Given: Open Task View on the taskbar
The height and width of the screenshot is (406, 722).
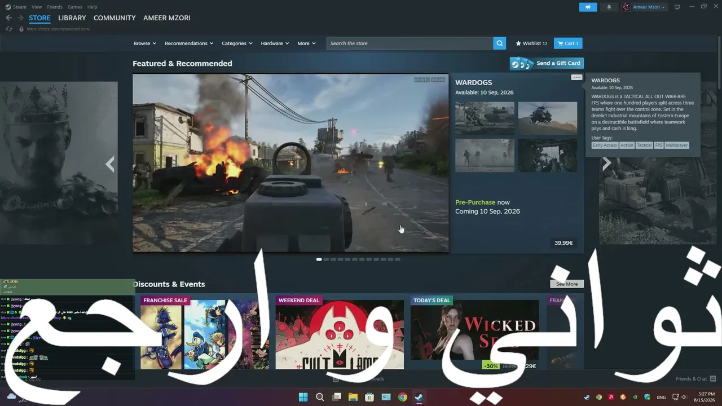Looking at the screenshot, I should 337,397.
